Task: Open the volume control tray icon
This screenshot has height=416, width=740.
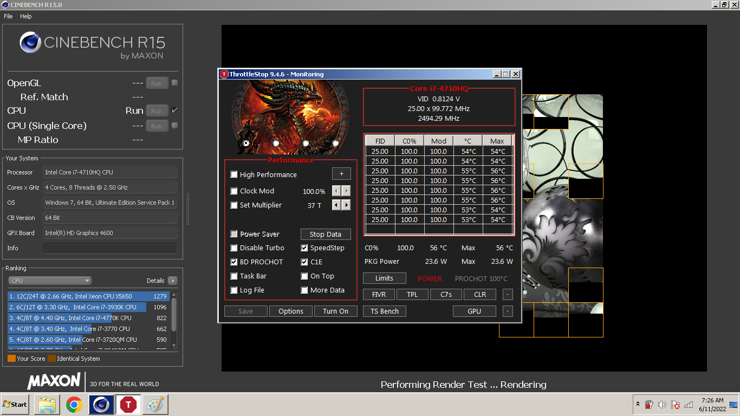Action: 662,405
